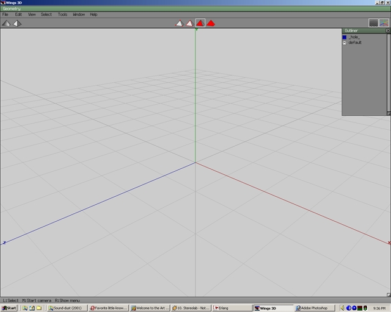Switch to face selection mode
Screen dimensions: 391x312
200,23
